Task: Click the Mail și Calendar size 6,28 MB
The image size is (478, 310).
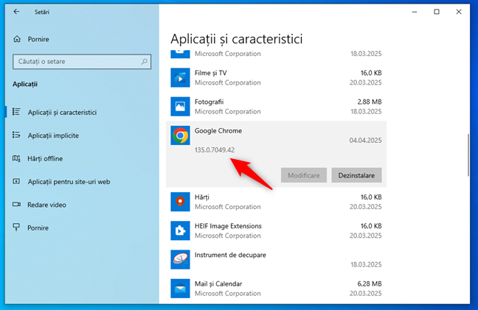Action: [x=370, y=283]
